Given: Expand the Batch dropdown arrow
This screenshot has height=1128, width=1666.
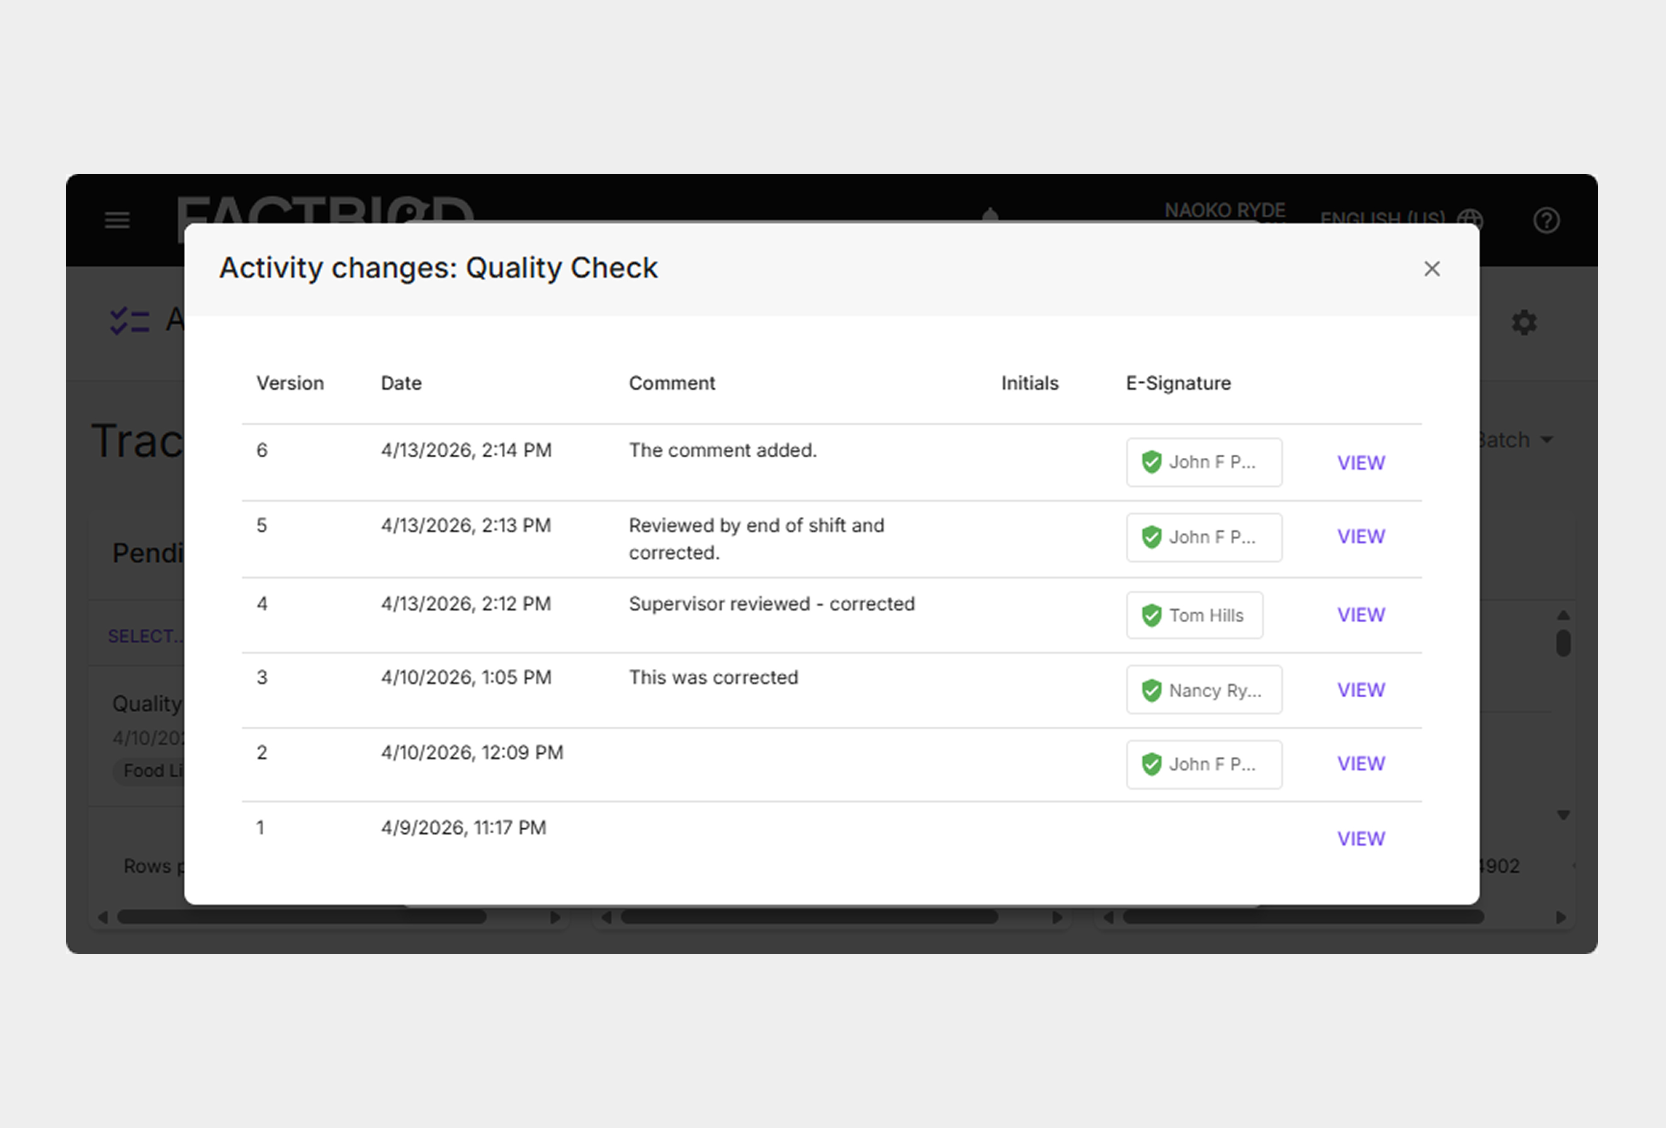Looking at the screenshot, I should point(1547,440).
